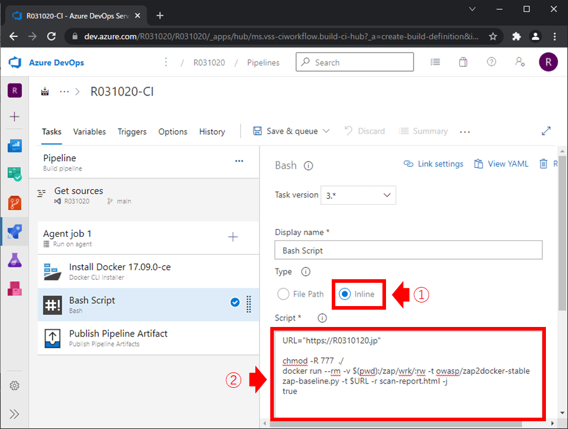Screen dimensions: 568x429
Task: Click the pipeline icon in the breadcrumb
Action: (45, 92)
